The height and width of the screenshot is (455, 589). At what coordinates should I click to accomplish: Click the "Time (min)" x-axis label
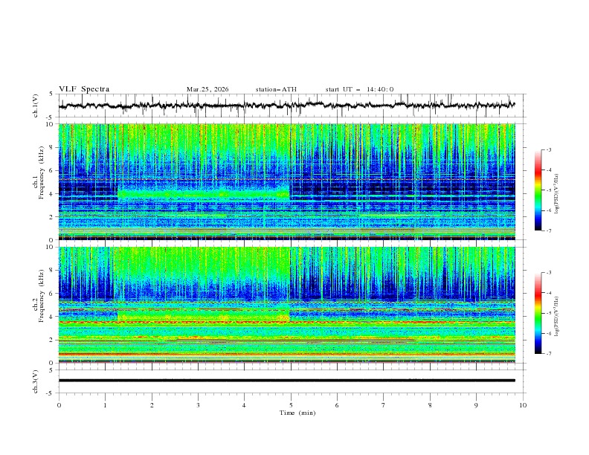297,413
